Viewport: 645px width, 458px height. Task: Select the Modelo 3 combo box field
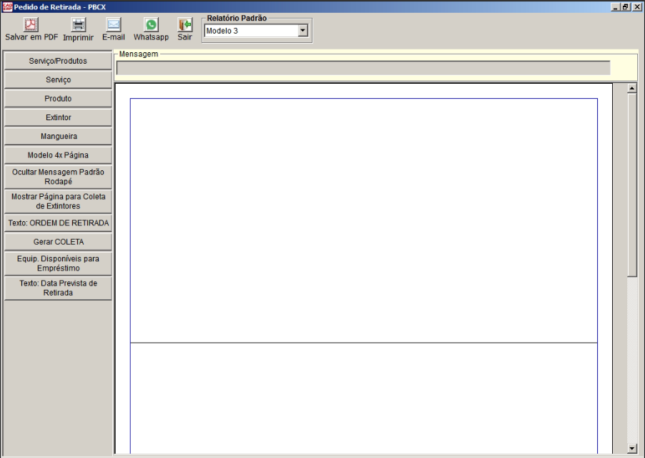(x=256, y=31)
